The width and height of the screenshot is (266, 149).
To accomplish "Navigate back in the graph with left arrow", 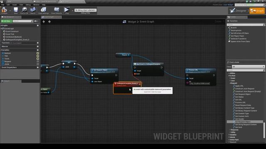I will [x=44, y=22].
